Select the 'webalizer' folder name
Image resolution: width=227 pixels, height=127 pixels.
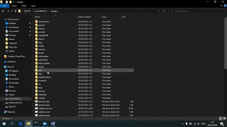point(43,95)
